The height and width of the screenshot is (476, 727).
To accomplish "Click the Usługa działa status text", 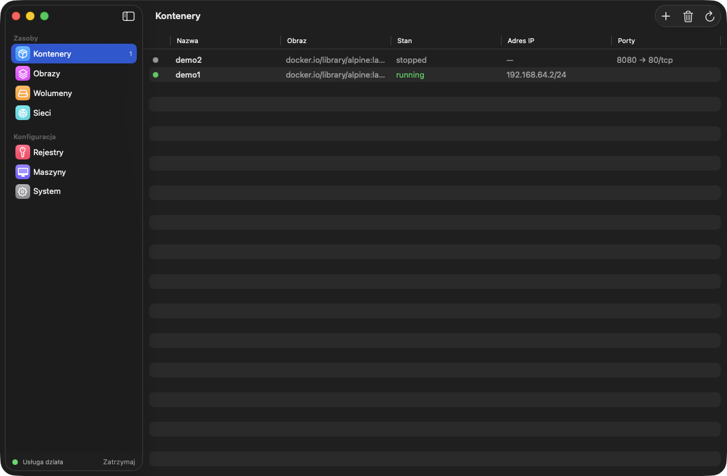I will pos(43,462).
